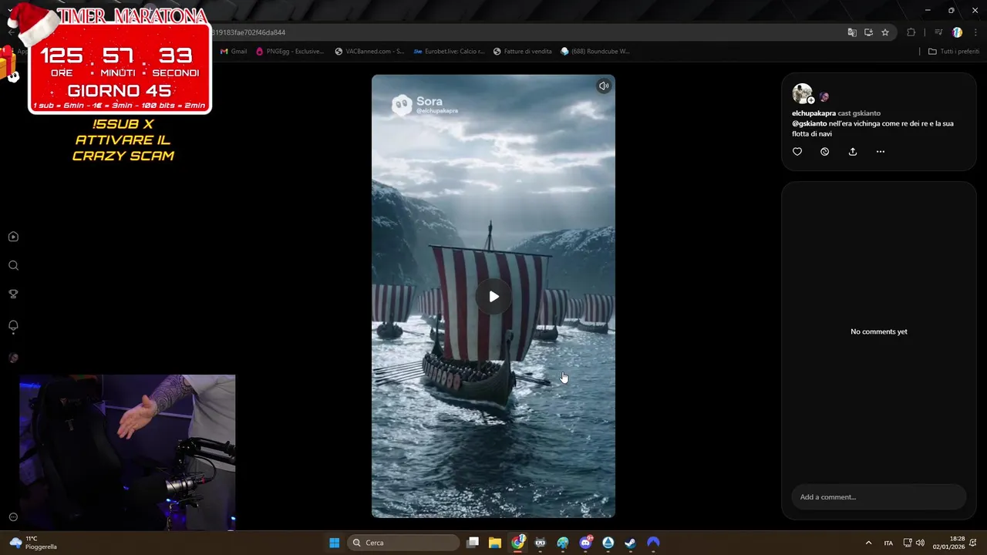The height and width of the screenshot is (555, 987).
Task: Open Sora sidebar notifications bell
Action: [13, 325]
